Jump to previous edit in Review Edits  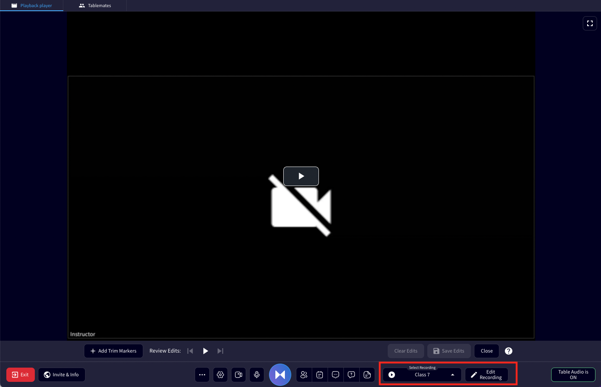(x=190, y=351)
